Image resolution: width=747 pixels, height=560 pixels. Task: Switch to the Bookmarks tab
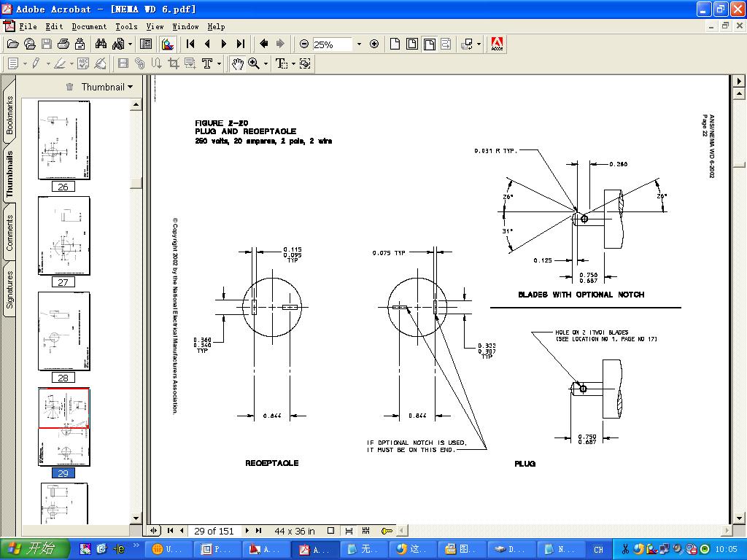click(9, 115)
